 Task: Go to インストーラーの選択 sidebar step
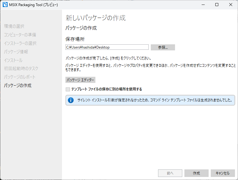click(20, 43)
